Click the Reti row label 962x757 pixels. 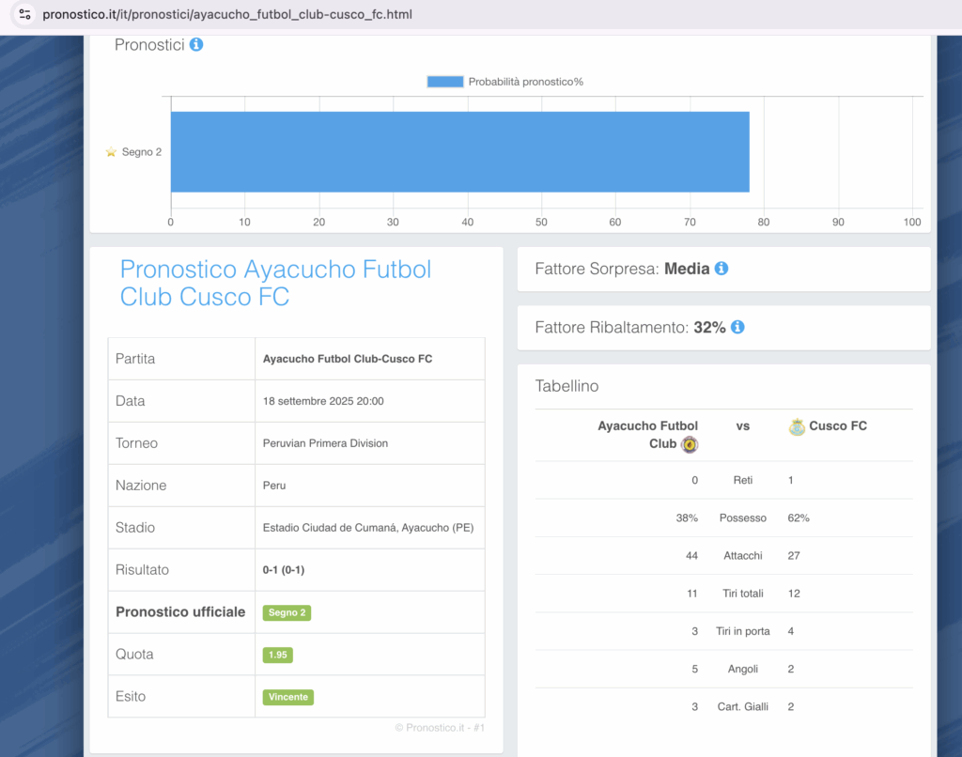coord(742,480)
